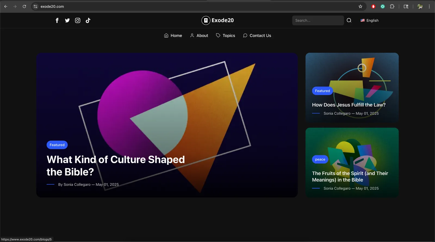Screen dimensions: 435x242
Task: Open the Topics nav item
Action: pyautogui.click(x=225, y=36)
